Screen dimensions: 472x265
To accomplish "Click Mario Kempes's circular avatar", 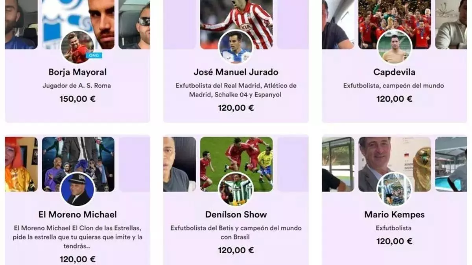I will (394, 189).
